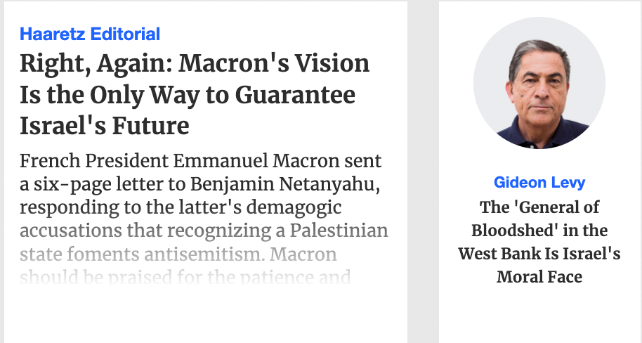Click Gideon Levy's circular author portrait
Image resolution: width=642 pixels, height=343 pixels.
(x=539, y=83)
